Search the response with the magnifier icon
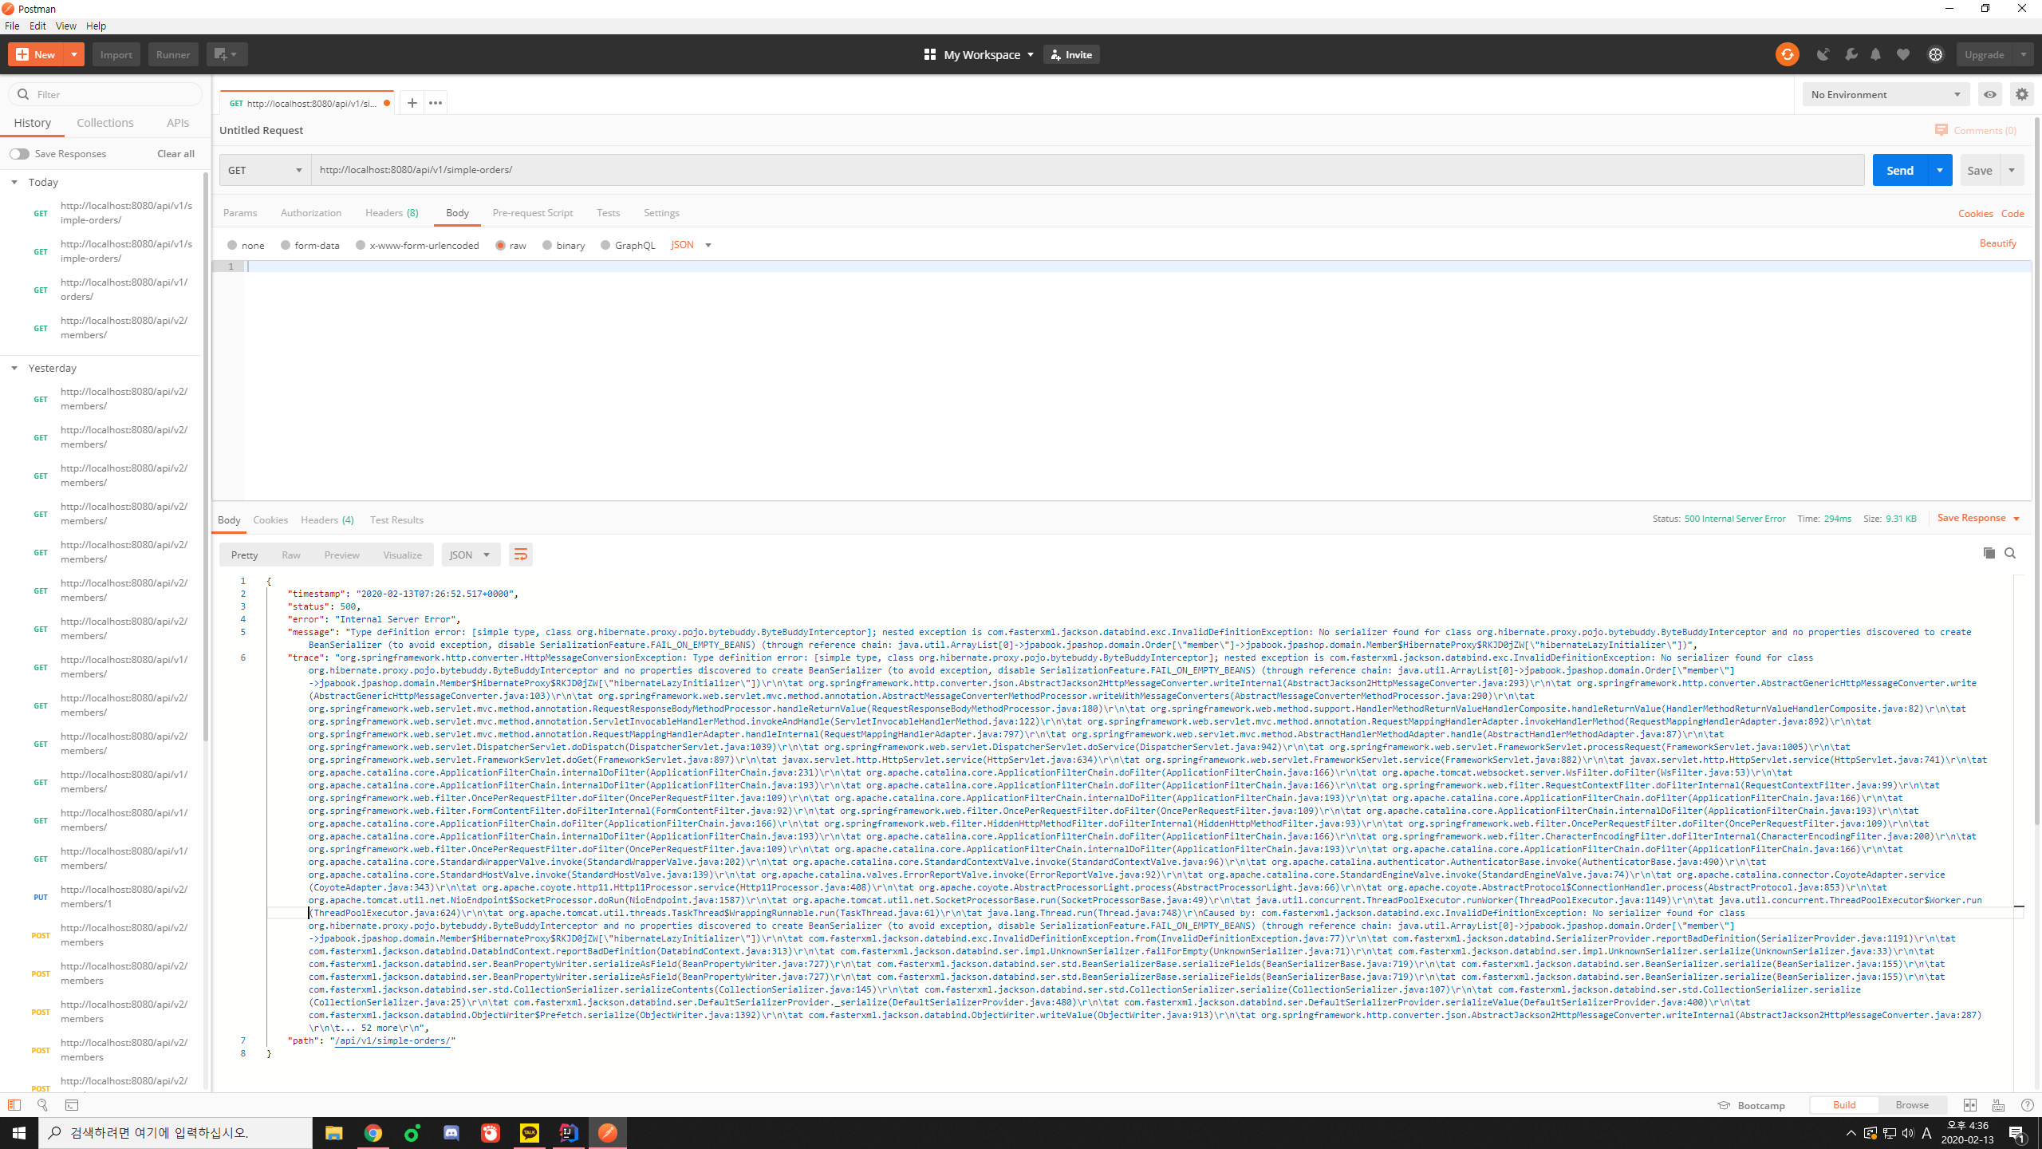Viewport: 2042px width, 1149px height. click(2010, 553)
